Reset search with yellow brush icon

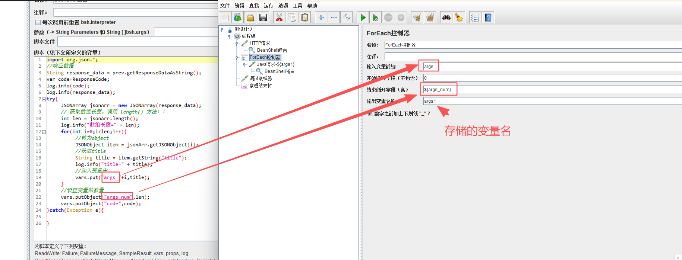pos(459,17)
